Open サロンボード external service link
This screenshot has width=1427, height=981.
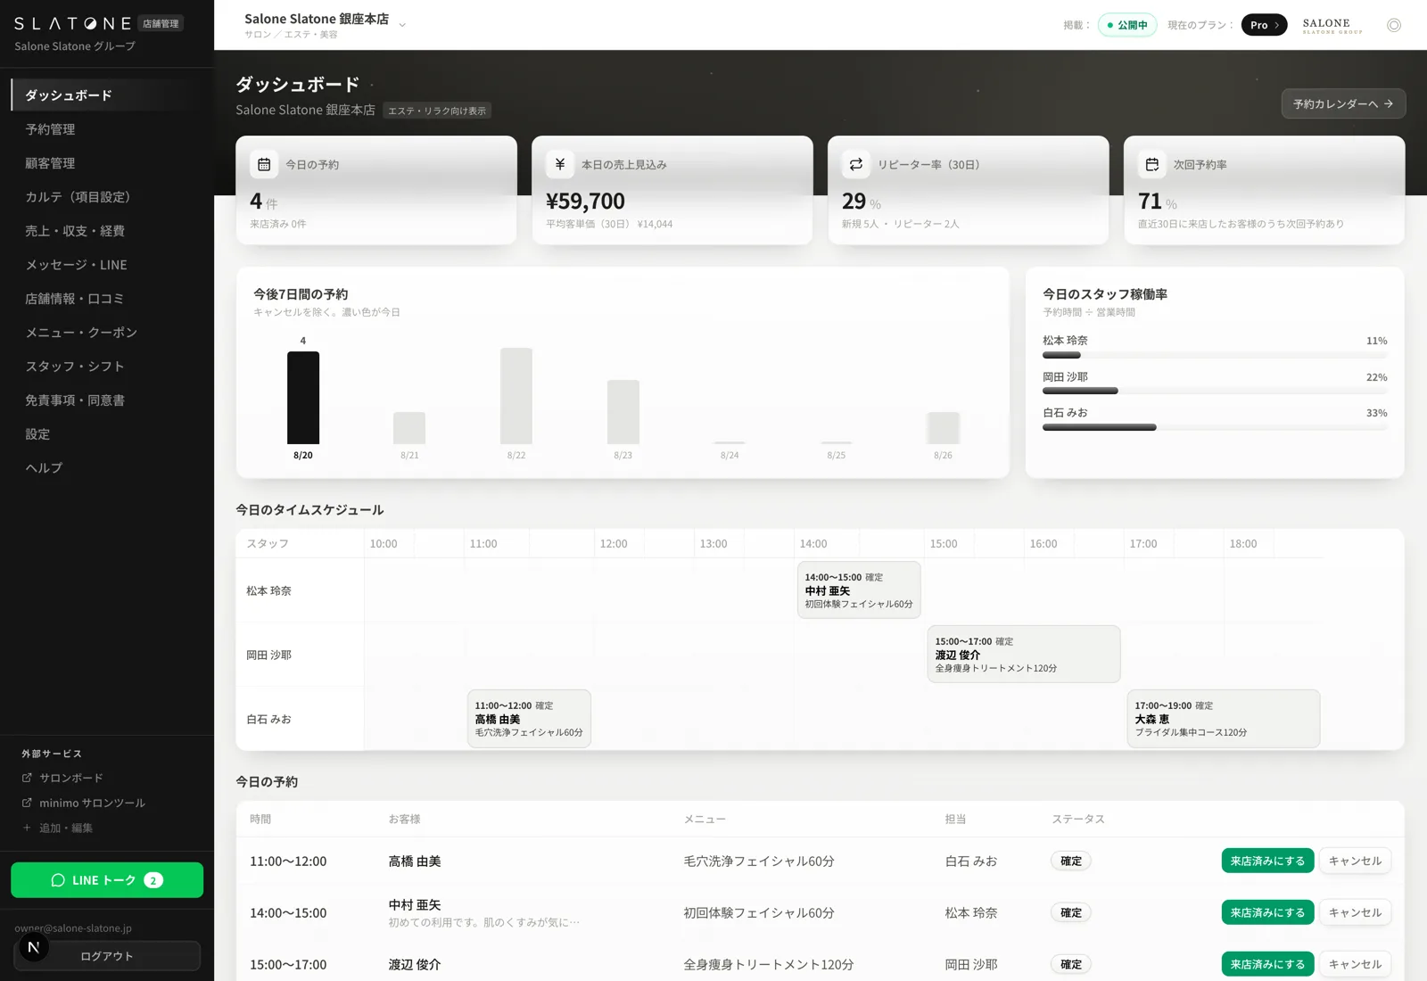pos(71,778)
